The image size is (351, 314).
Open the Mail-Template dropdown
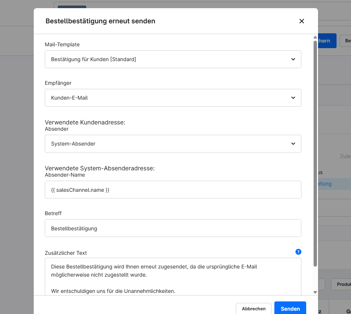[173, 59]
